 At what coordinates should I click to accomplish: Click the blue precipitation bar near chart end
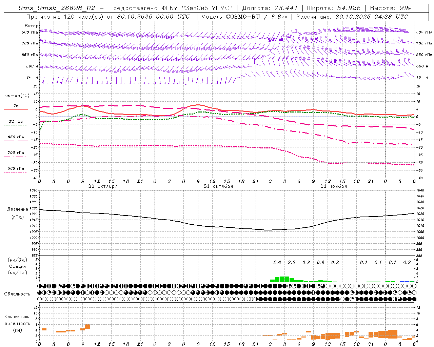tap(405, 281)
